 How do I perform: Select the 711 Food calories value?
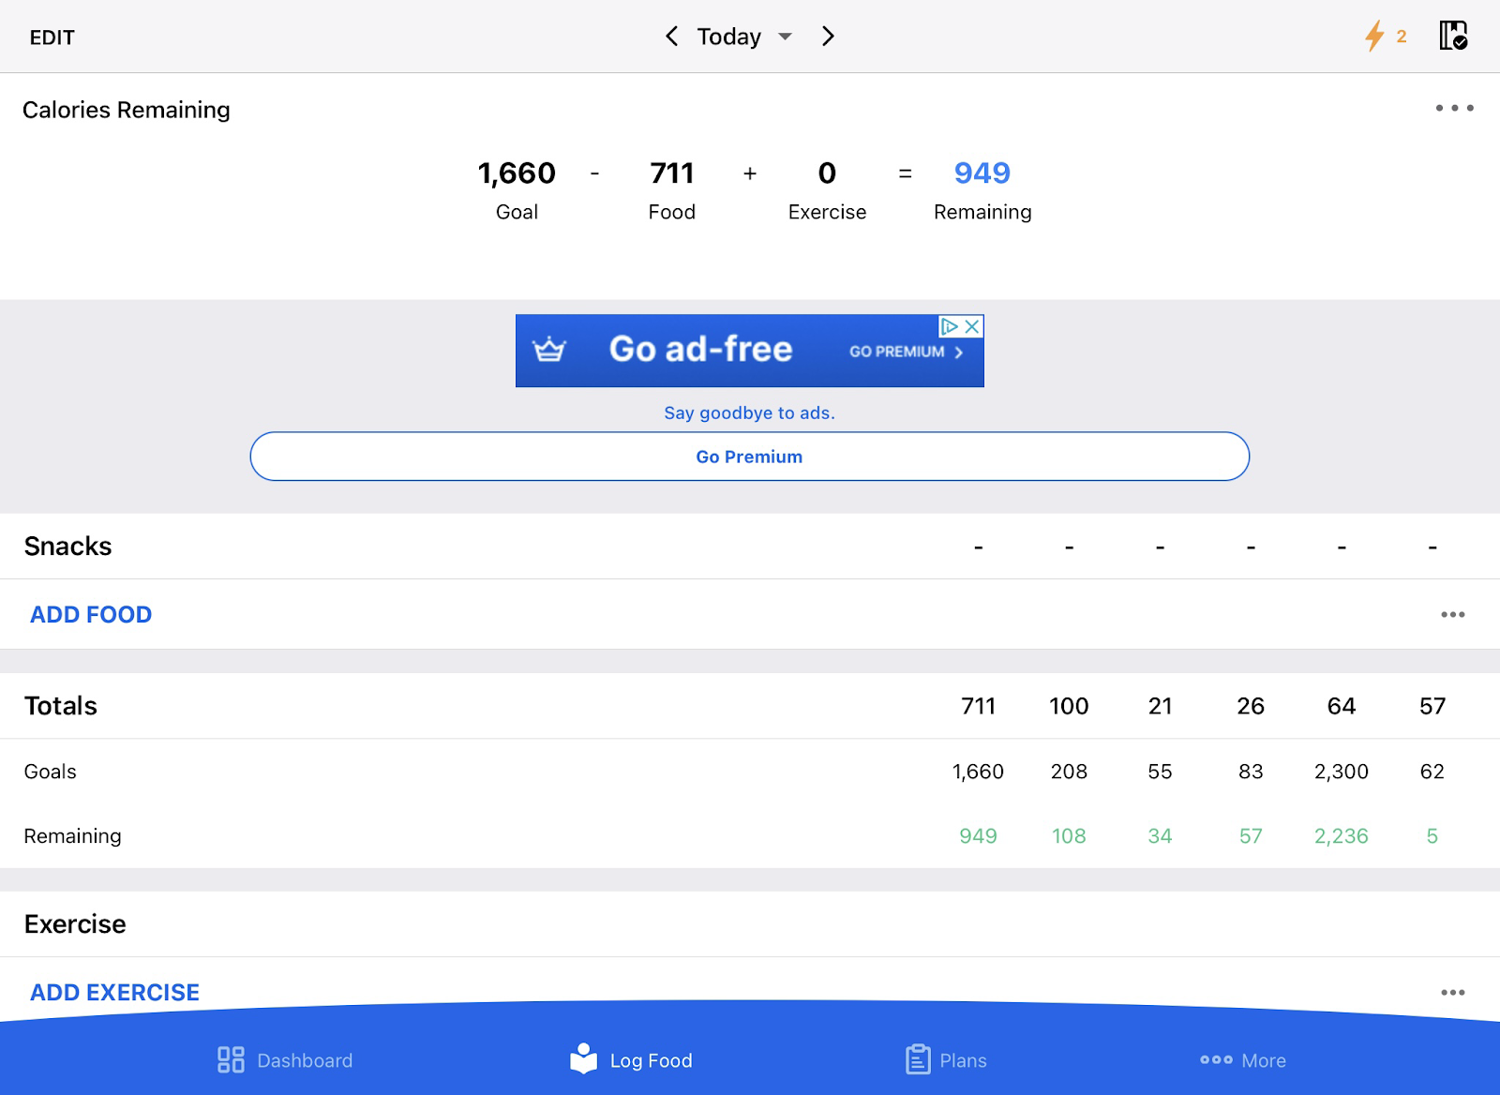click(672, 173)
